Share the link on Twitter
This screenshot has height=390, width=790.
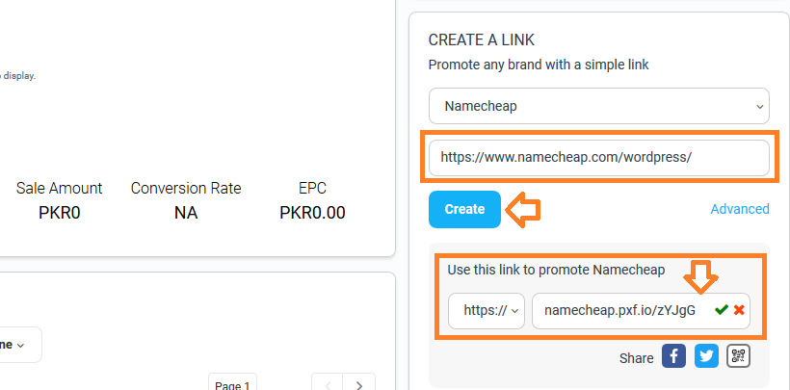tap(706, 356)
